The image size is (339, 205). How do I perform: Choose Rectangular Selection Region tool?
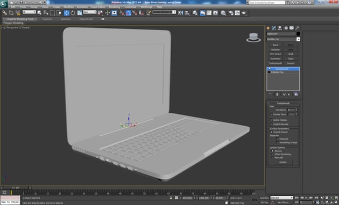pos(52,13)
